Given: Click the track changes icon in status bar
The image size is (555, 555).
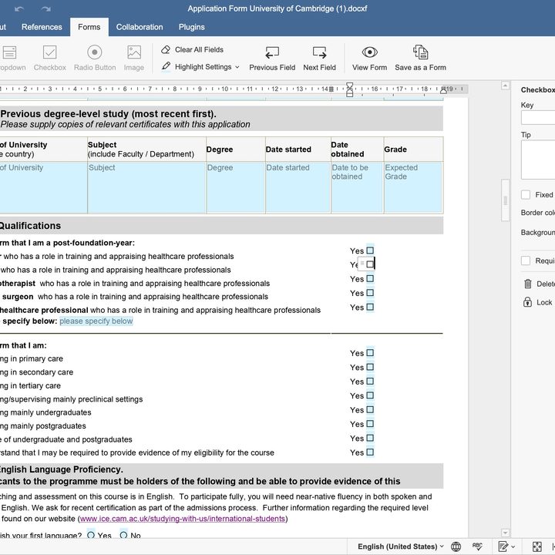Looking at the screenshot, I should point(503,547).
